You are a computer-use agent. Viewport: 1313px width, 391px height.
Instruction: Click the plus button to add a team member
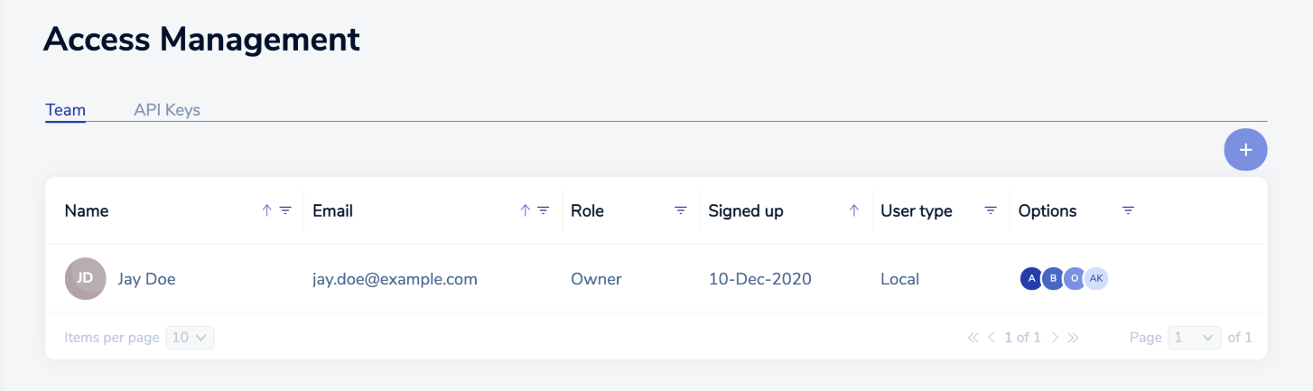[x=1245, y=150]
